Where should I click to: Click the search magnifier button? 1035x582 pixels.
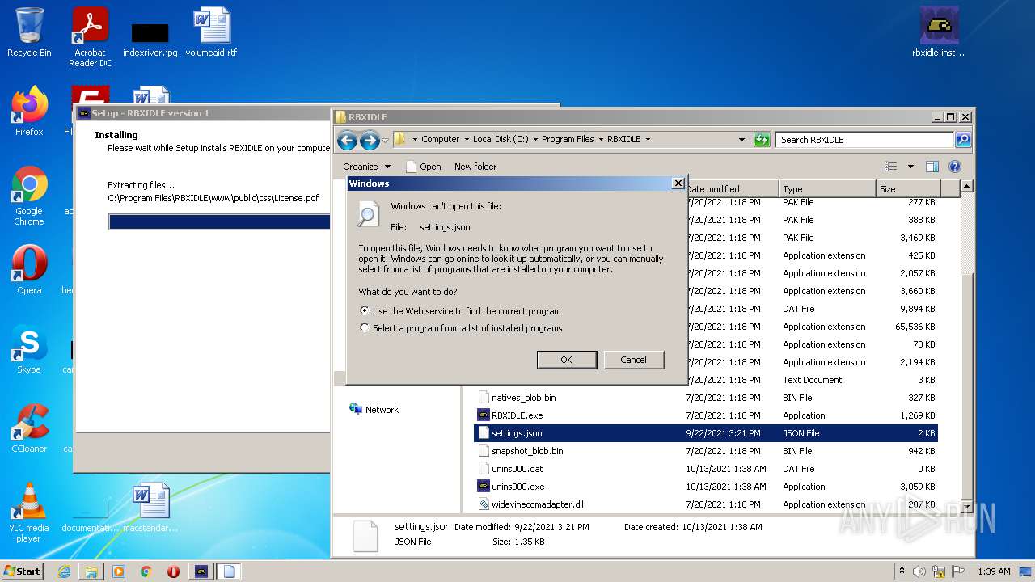coord(962,139)
